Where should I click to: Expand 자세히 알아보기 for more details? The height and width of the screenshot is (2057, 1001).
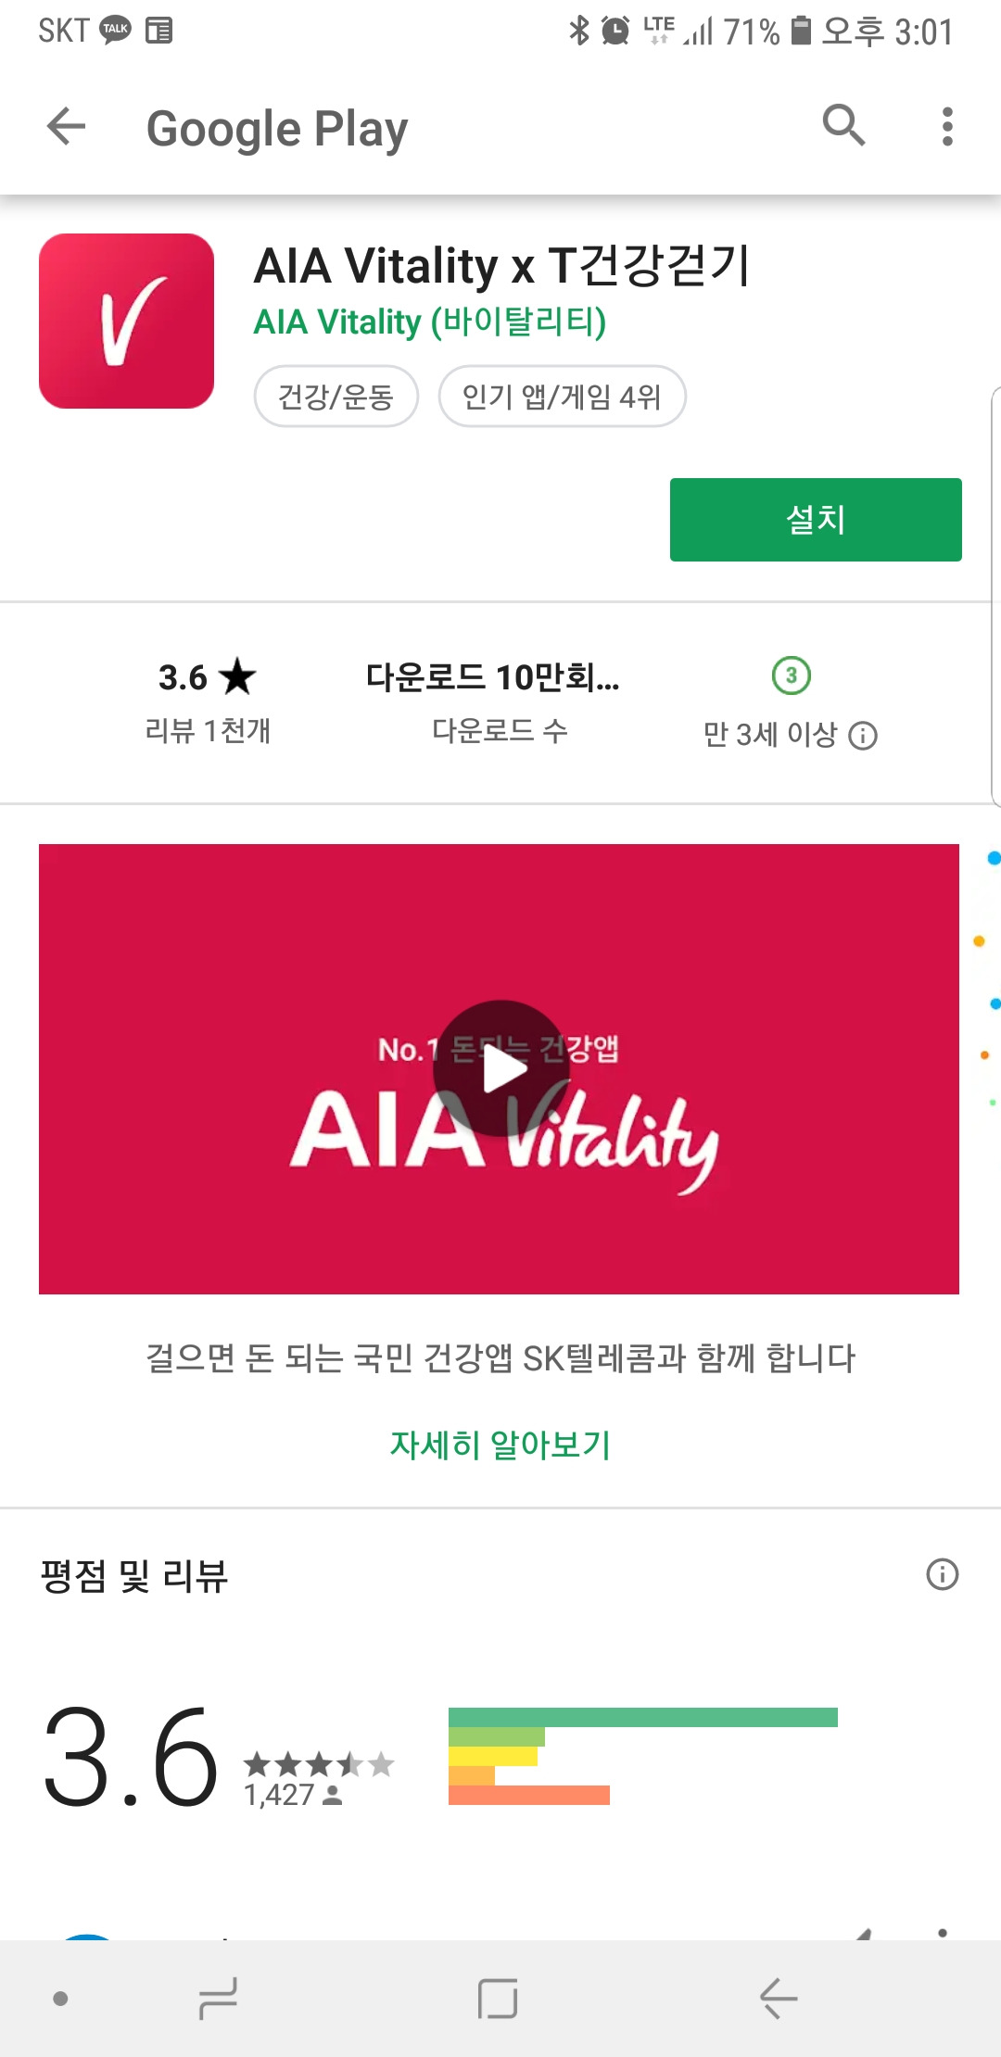(500, 1445)
